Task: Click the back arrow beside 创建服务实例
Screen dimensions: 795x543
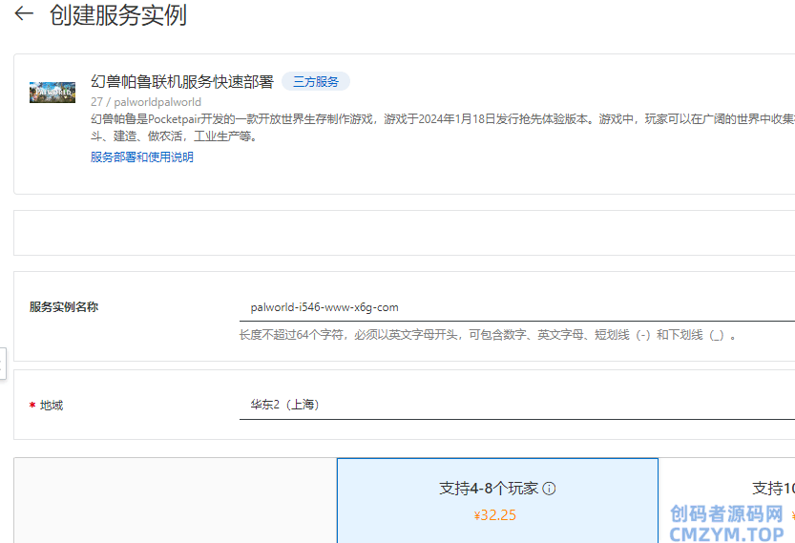Action: point(23,14)
